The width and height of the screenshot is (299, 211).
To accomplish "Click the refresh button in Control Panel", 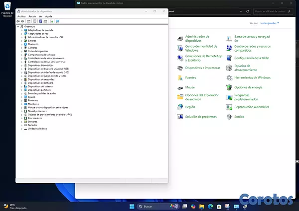I will click(248, 11).
